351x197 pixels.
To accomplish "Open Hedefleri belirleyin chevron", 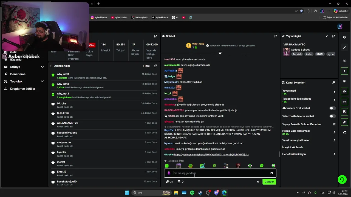I will [x=334, y=154].
